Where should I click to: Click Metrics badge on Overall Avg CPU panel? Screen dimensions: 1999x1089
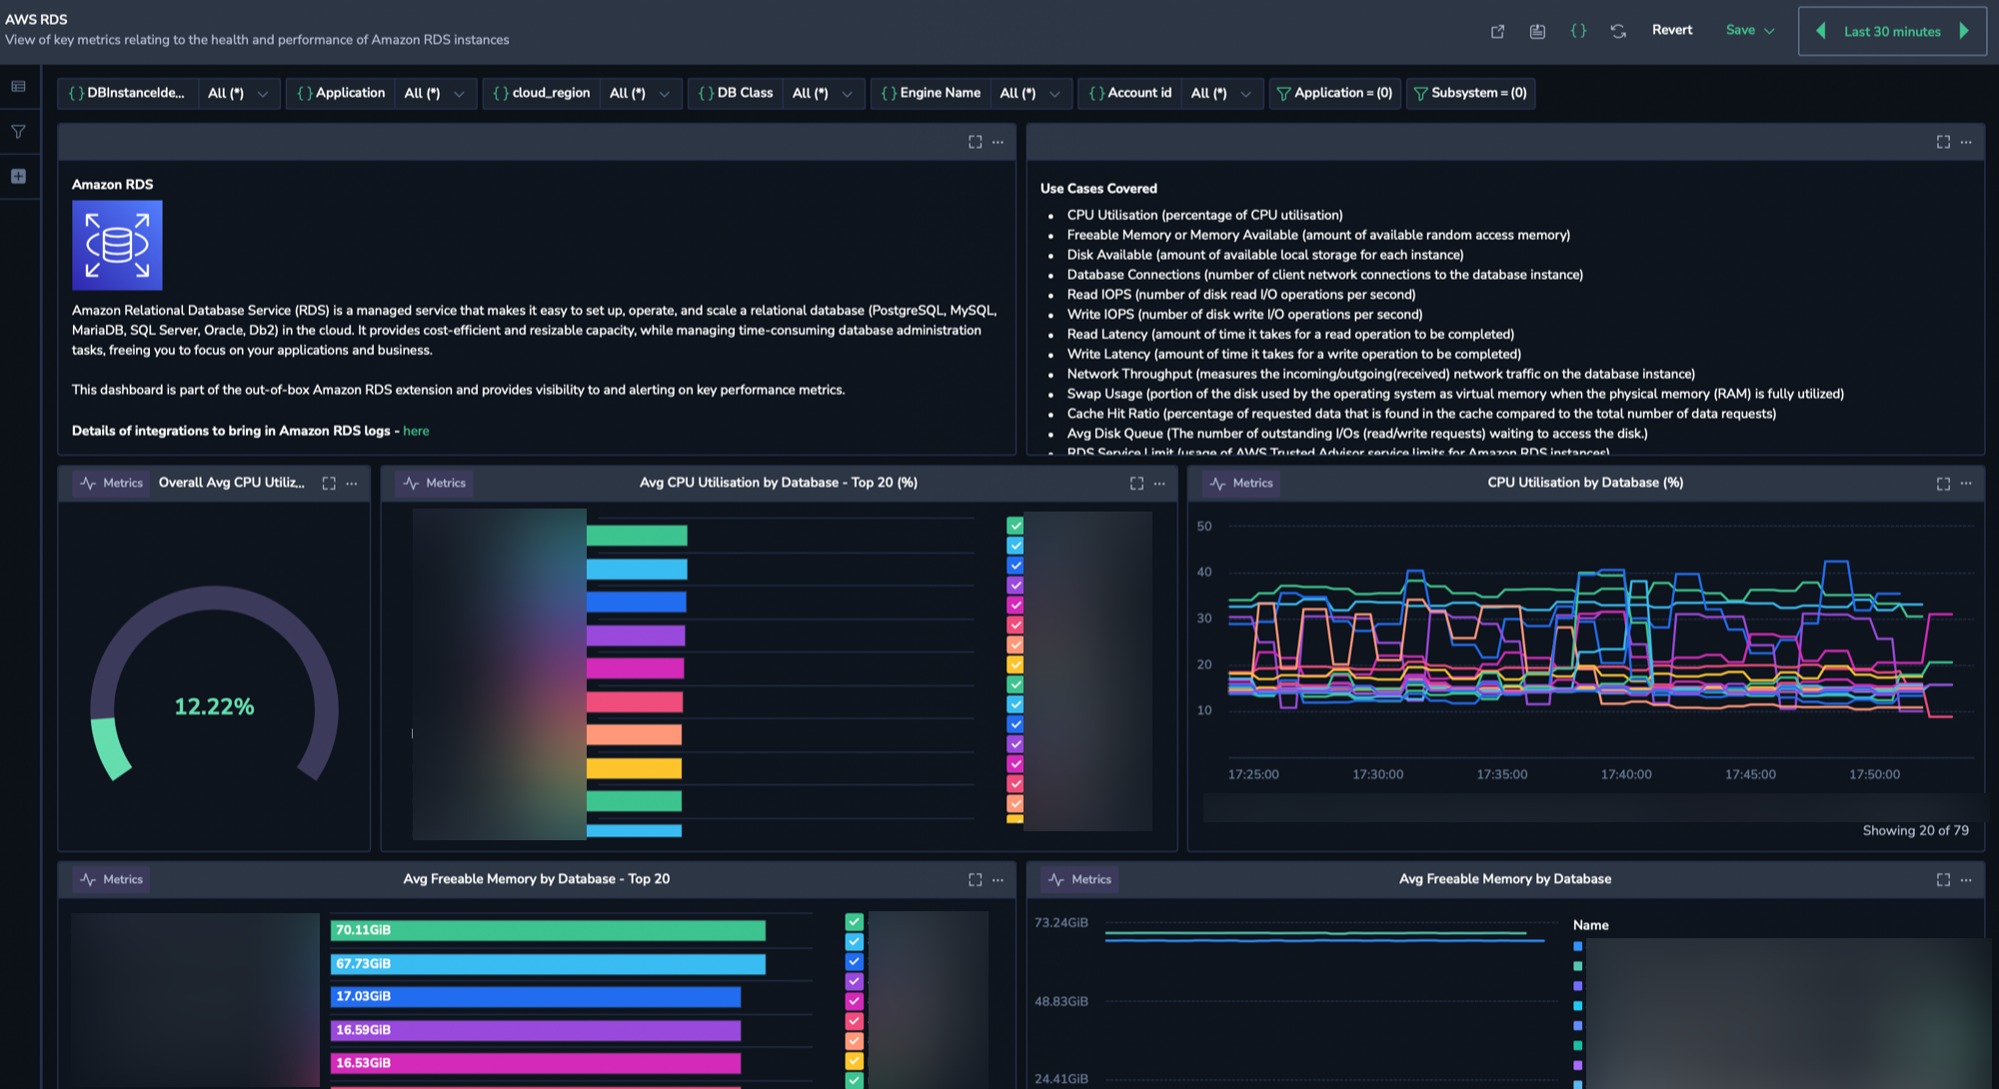coord(111,483)
